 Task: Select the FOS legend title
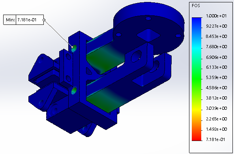pos(196,6)
